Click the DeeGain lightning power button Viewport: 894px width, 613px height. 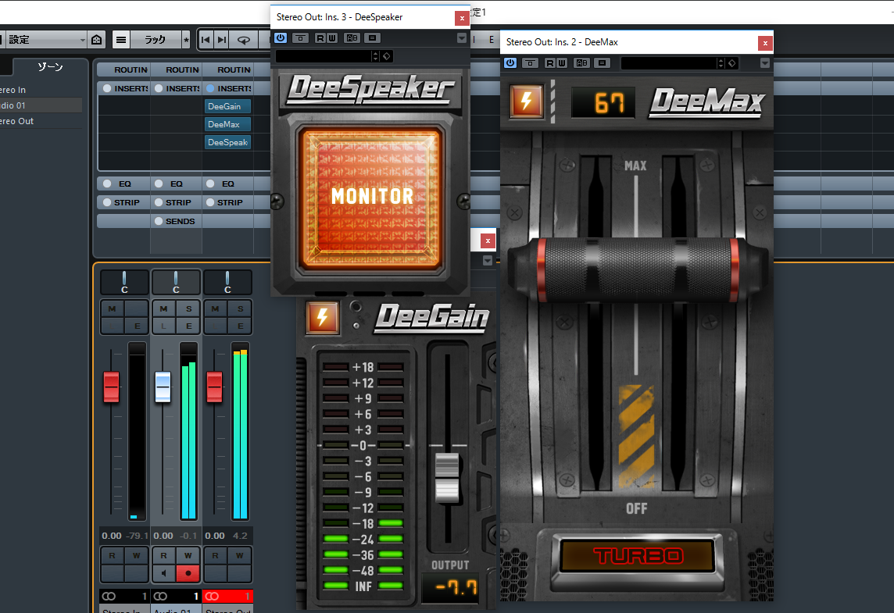[323, 317]
